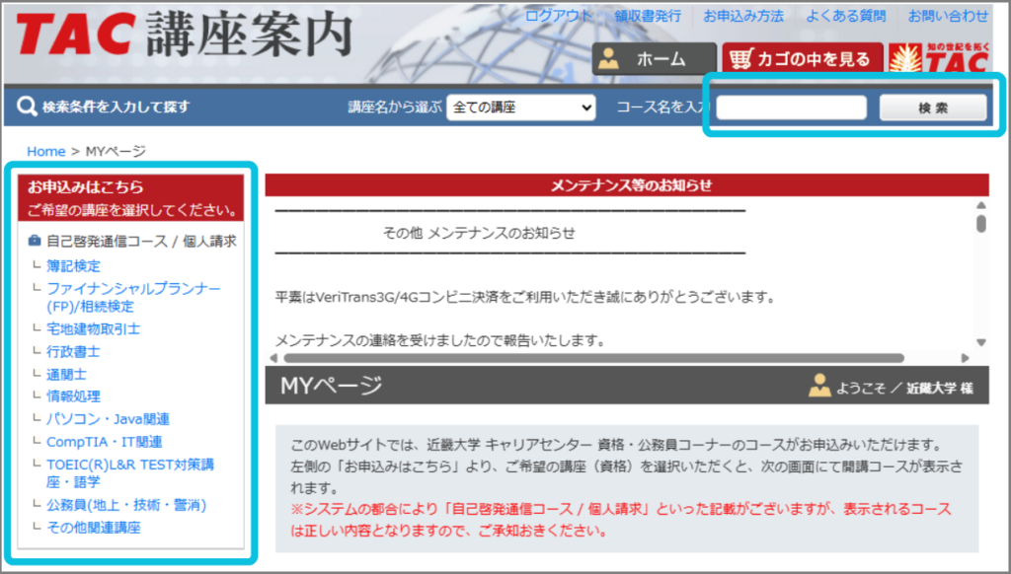Screen dimensions: 1011x574
Task: Open the よくある質問 FAQ link
Action: (x=845, y=16)
